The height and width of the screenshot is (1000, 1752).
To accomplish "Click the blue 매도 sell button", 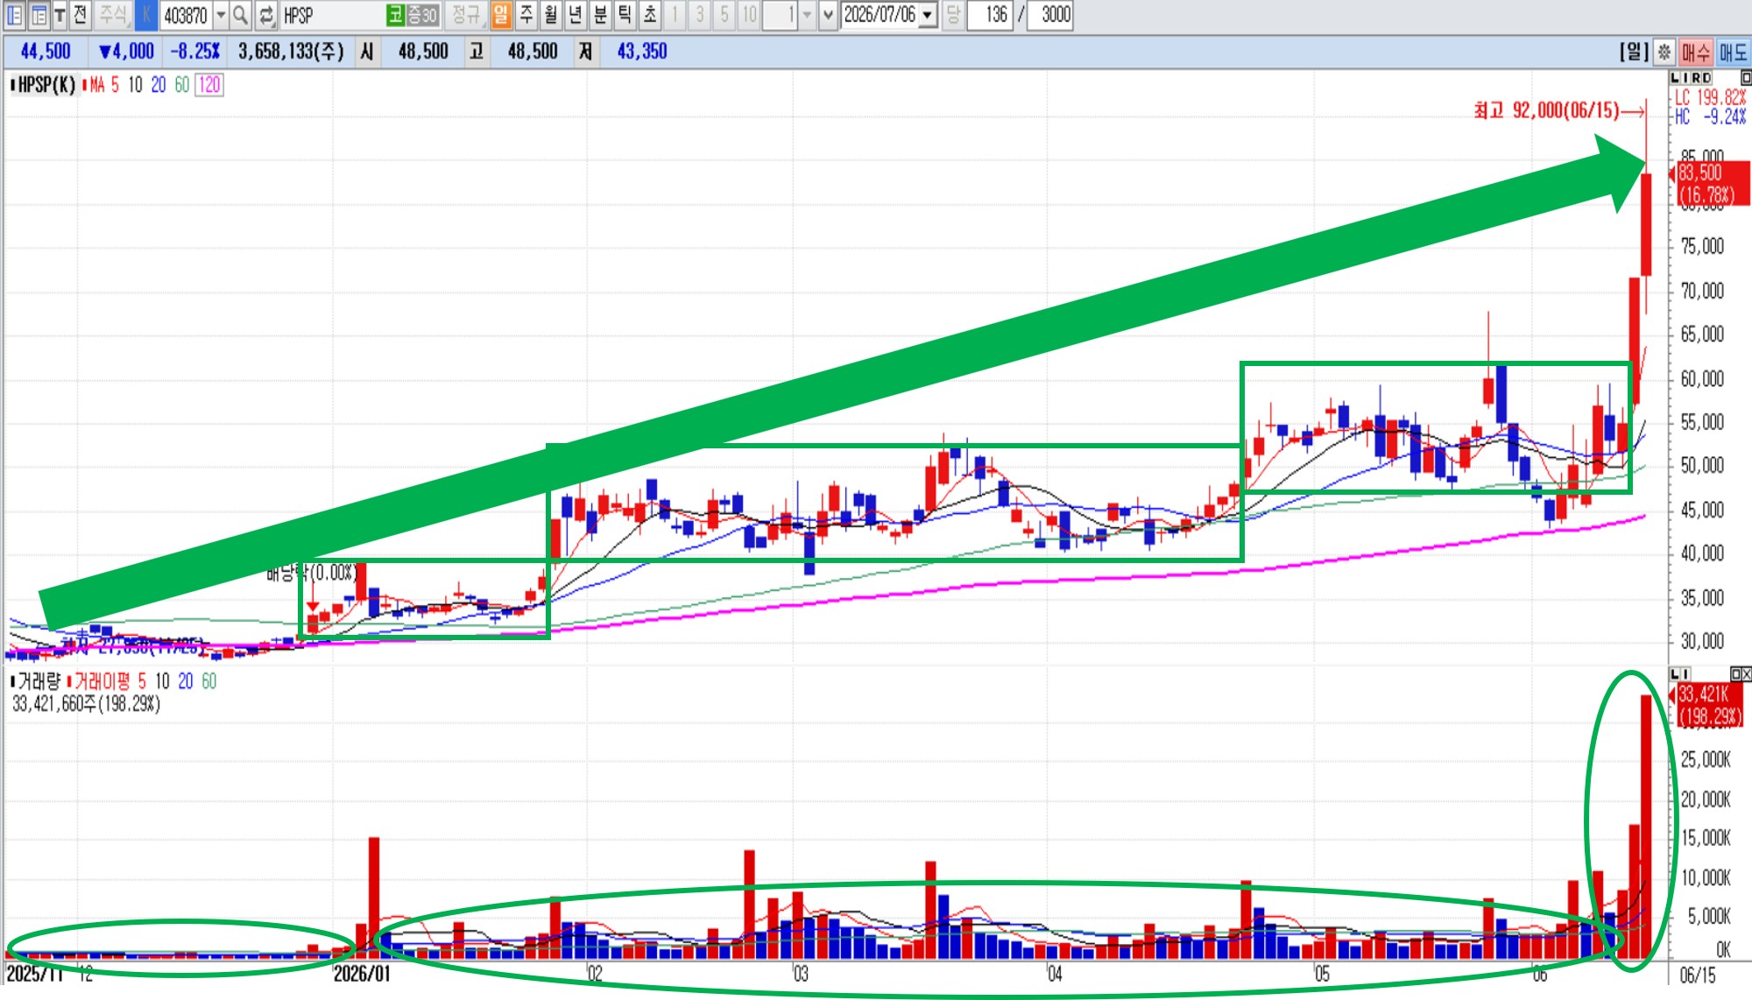I will tap(1733, 53).
